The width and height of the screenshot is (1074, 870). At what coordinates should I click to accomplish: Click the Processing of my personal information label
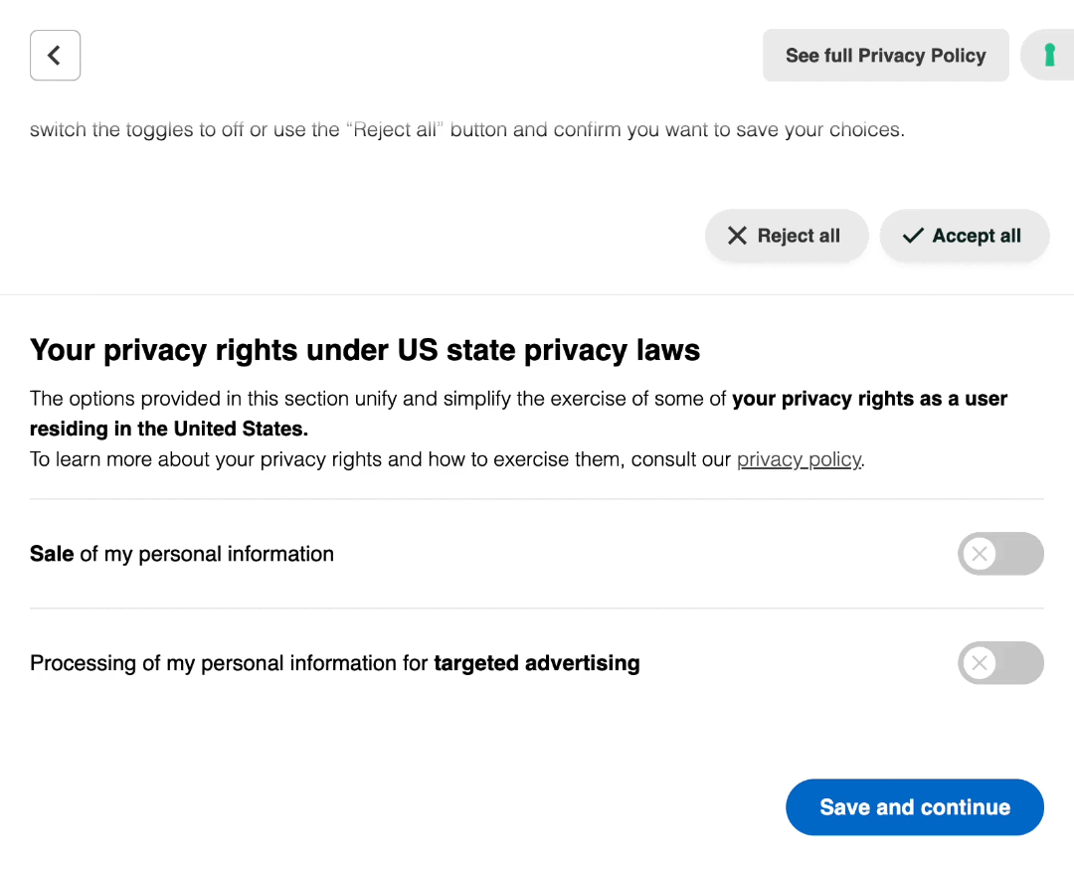(x=229, y=663)
